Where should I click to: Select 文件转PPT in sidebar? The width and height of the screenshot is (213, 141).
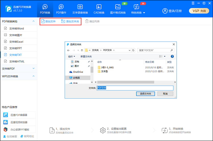19,48
